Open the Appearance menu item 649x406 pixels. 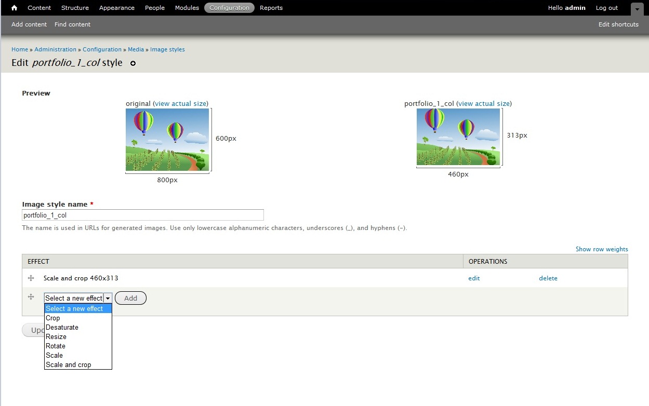tap(117, 8)
